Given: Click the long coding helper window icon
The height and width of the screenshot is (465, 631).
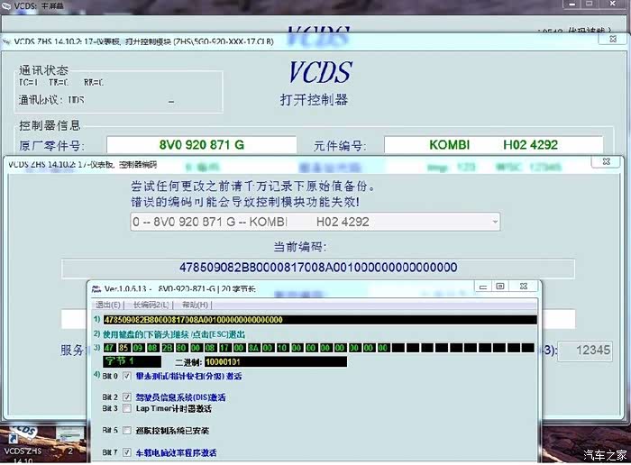Looking at the screenshot, I should pos(96,288).
